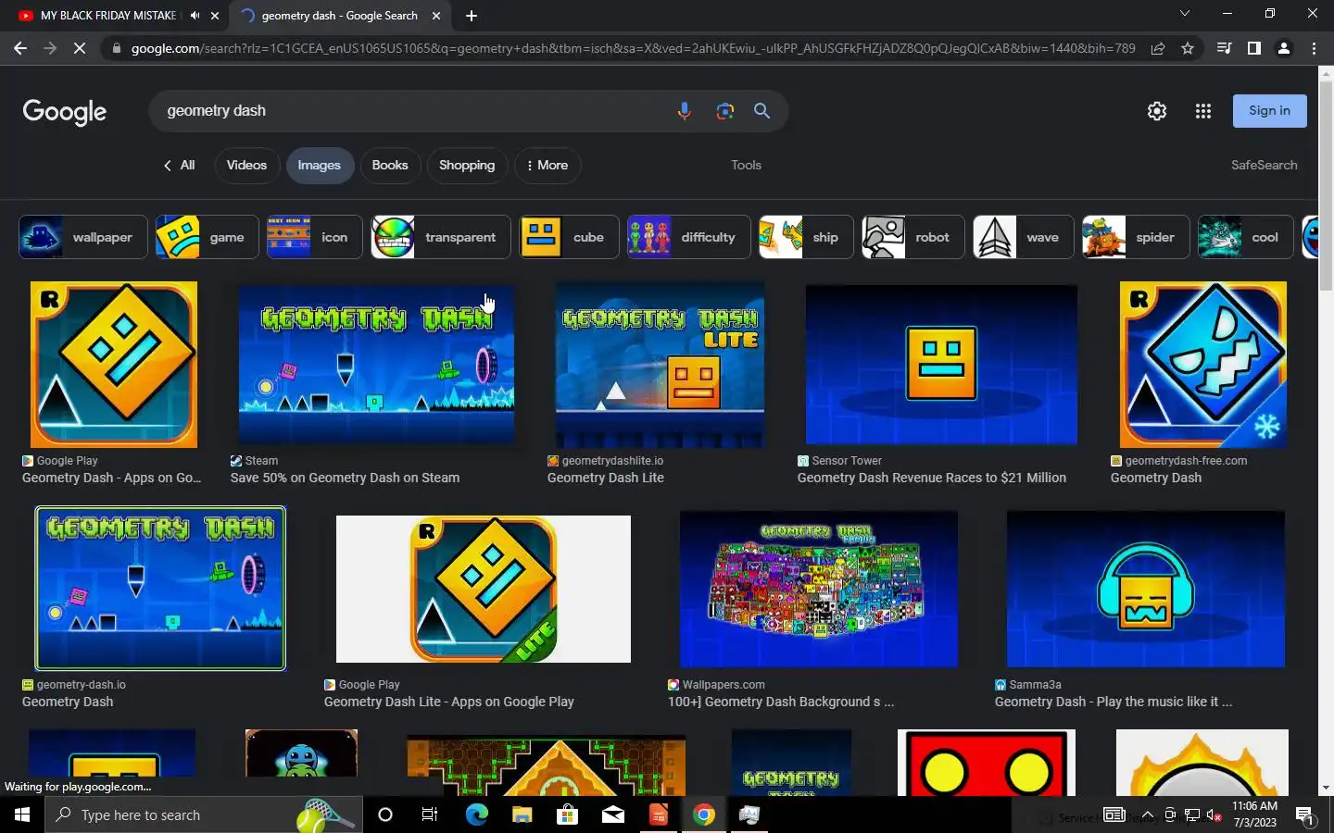Image resolution: width=1334 pixels, height=833 pixels.
Task: Stop loading the current page
Action: [x=80, y=48]
